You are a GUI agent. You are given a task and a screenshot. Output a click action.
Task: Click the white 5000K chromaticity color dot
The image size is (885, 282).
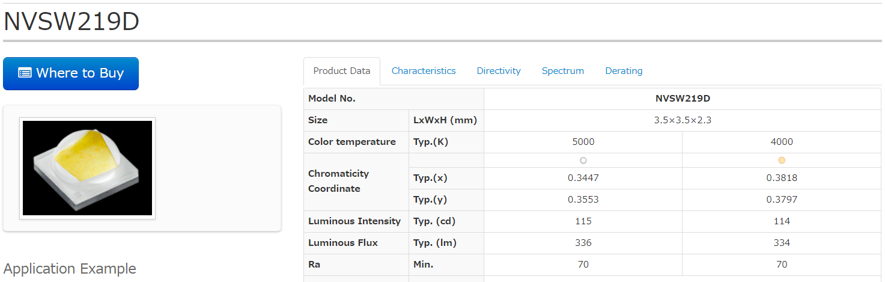pyautogui.click(x=583, y=161)
